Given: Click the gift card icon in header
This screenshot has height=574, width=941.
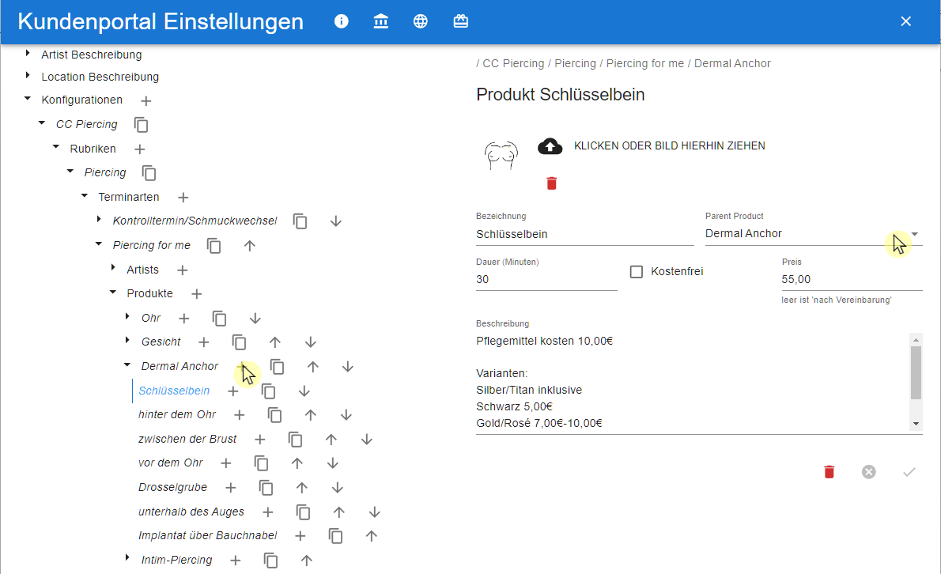Looking at the screenshot, I should pyautogui.click(x=460, y=21).
